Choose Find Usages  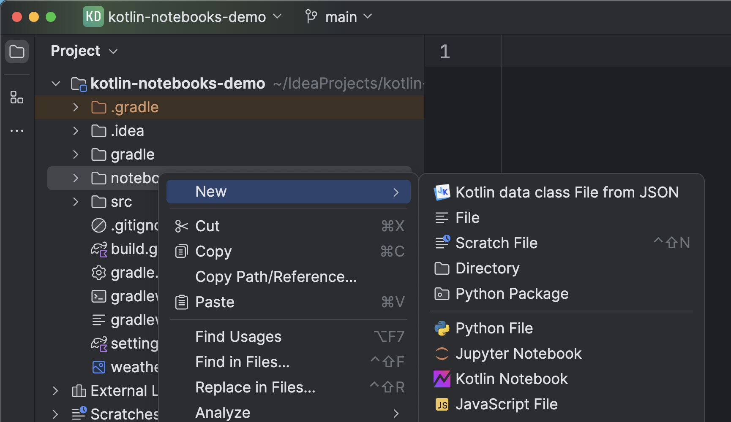pos(289,337)
